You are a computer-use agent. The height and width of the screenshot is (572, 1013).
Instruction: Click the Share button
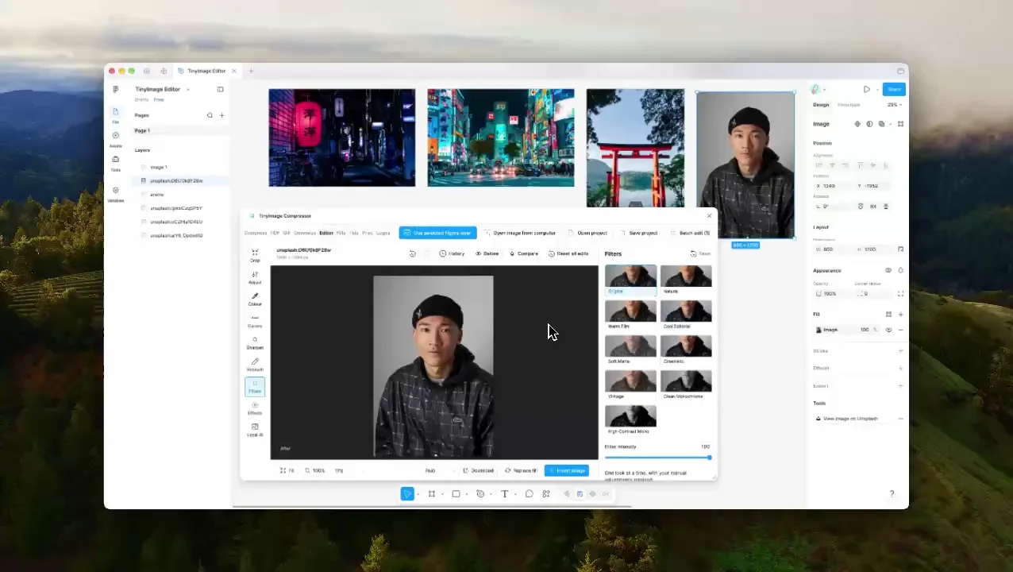coord(894,90)
